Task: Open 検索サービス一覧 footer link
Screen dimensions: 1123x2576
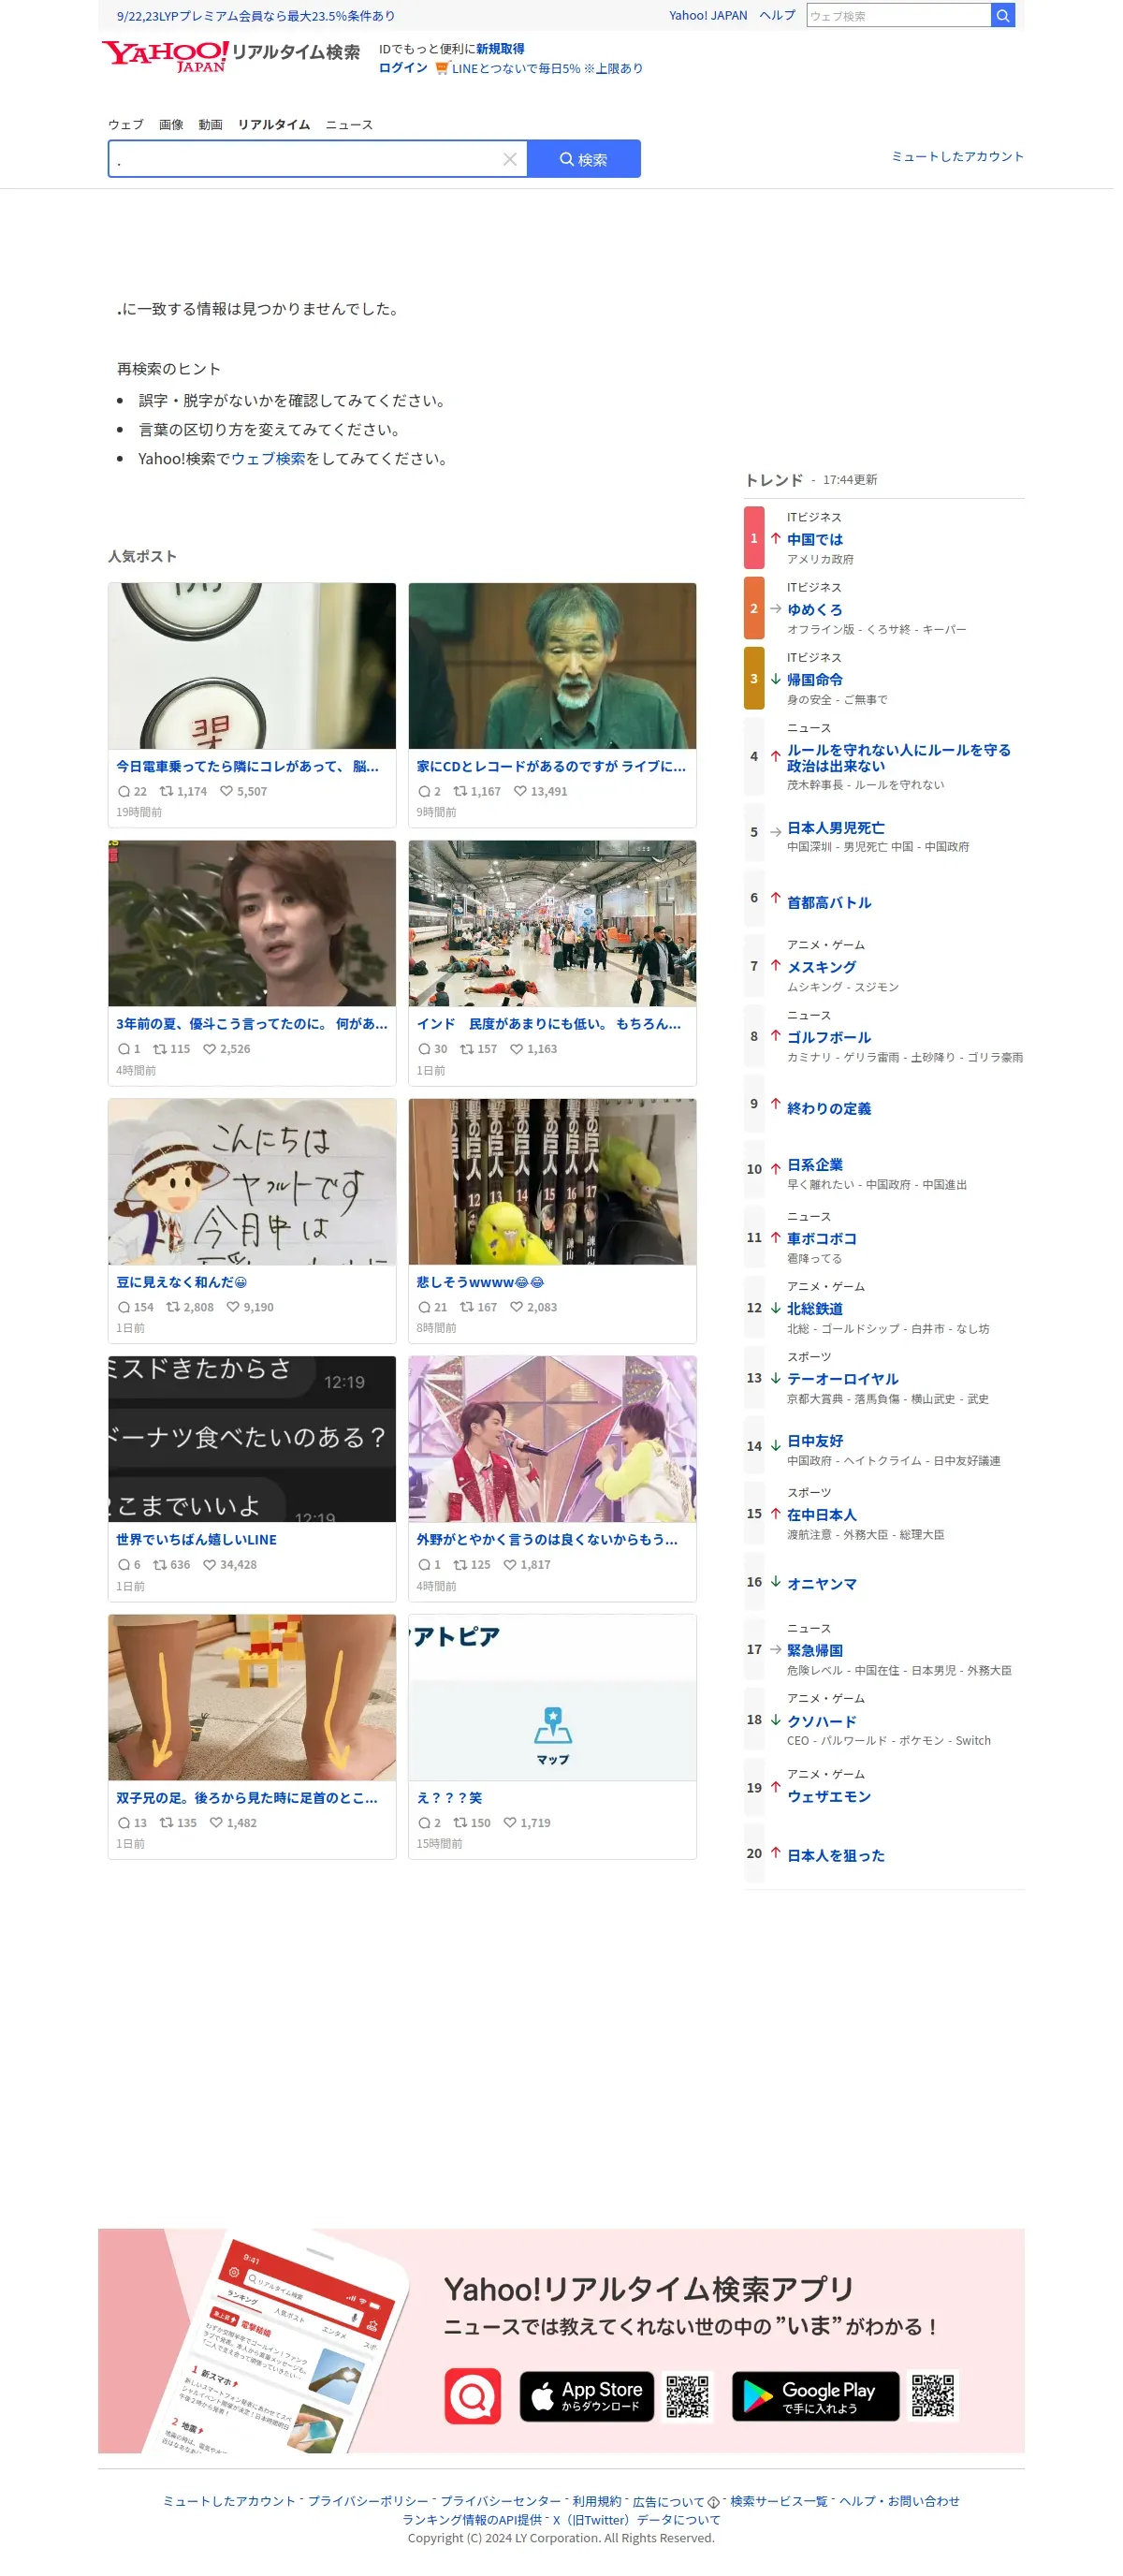Action: click(x=779, y=2501)
